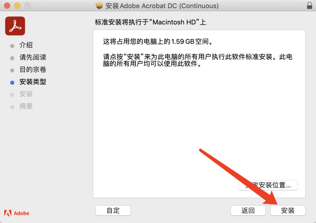Go back with the 返回 button

pyautogui.click(x=248, y=210)
